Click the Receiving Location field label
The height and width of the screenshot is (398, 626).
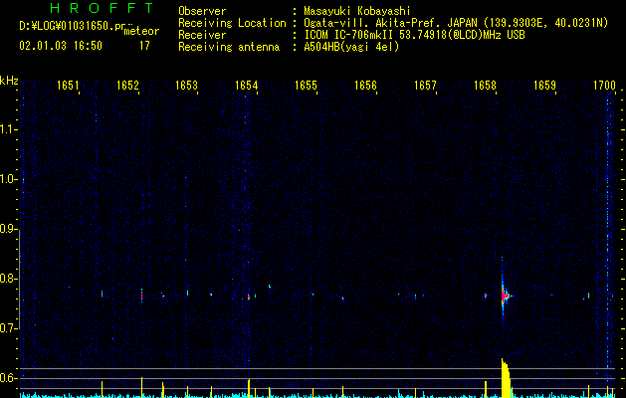[x=232, y=23]
